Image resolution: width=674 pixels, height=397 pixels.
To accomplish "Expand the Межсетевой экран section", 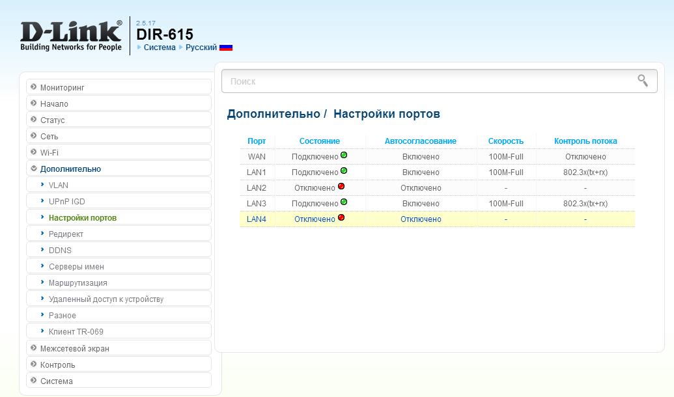I will [x=74, y=348].
